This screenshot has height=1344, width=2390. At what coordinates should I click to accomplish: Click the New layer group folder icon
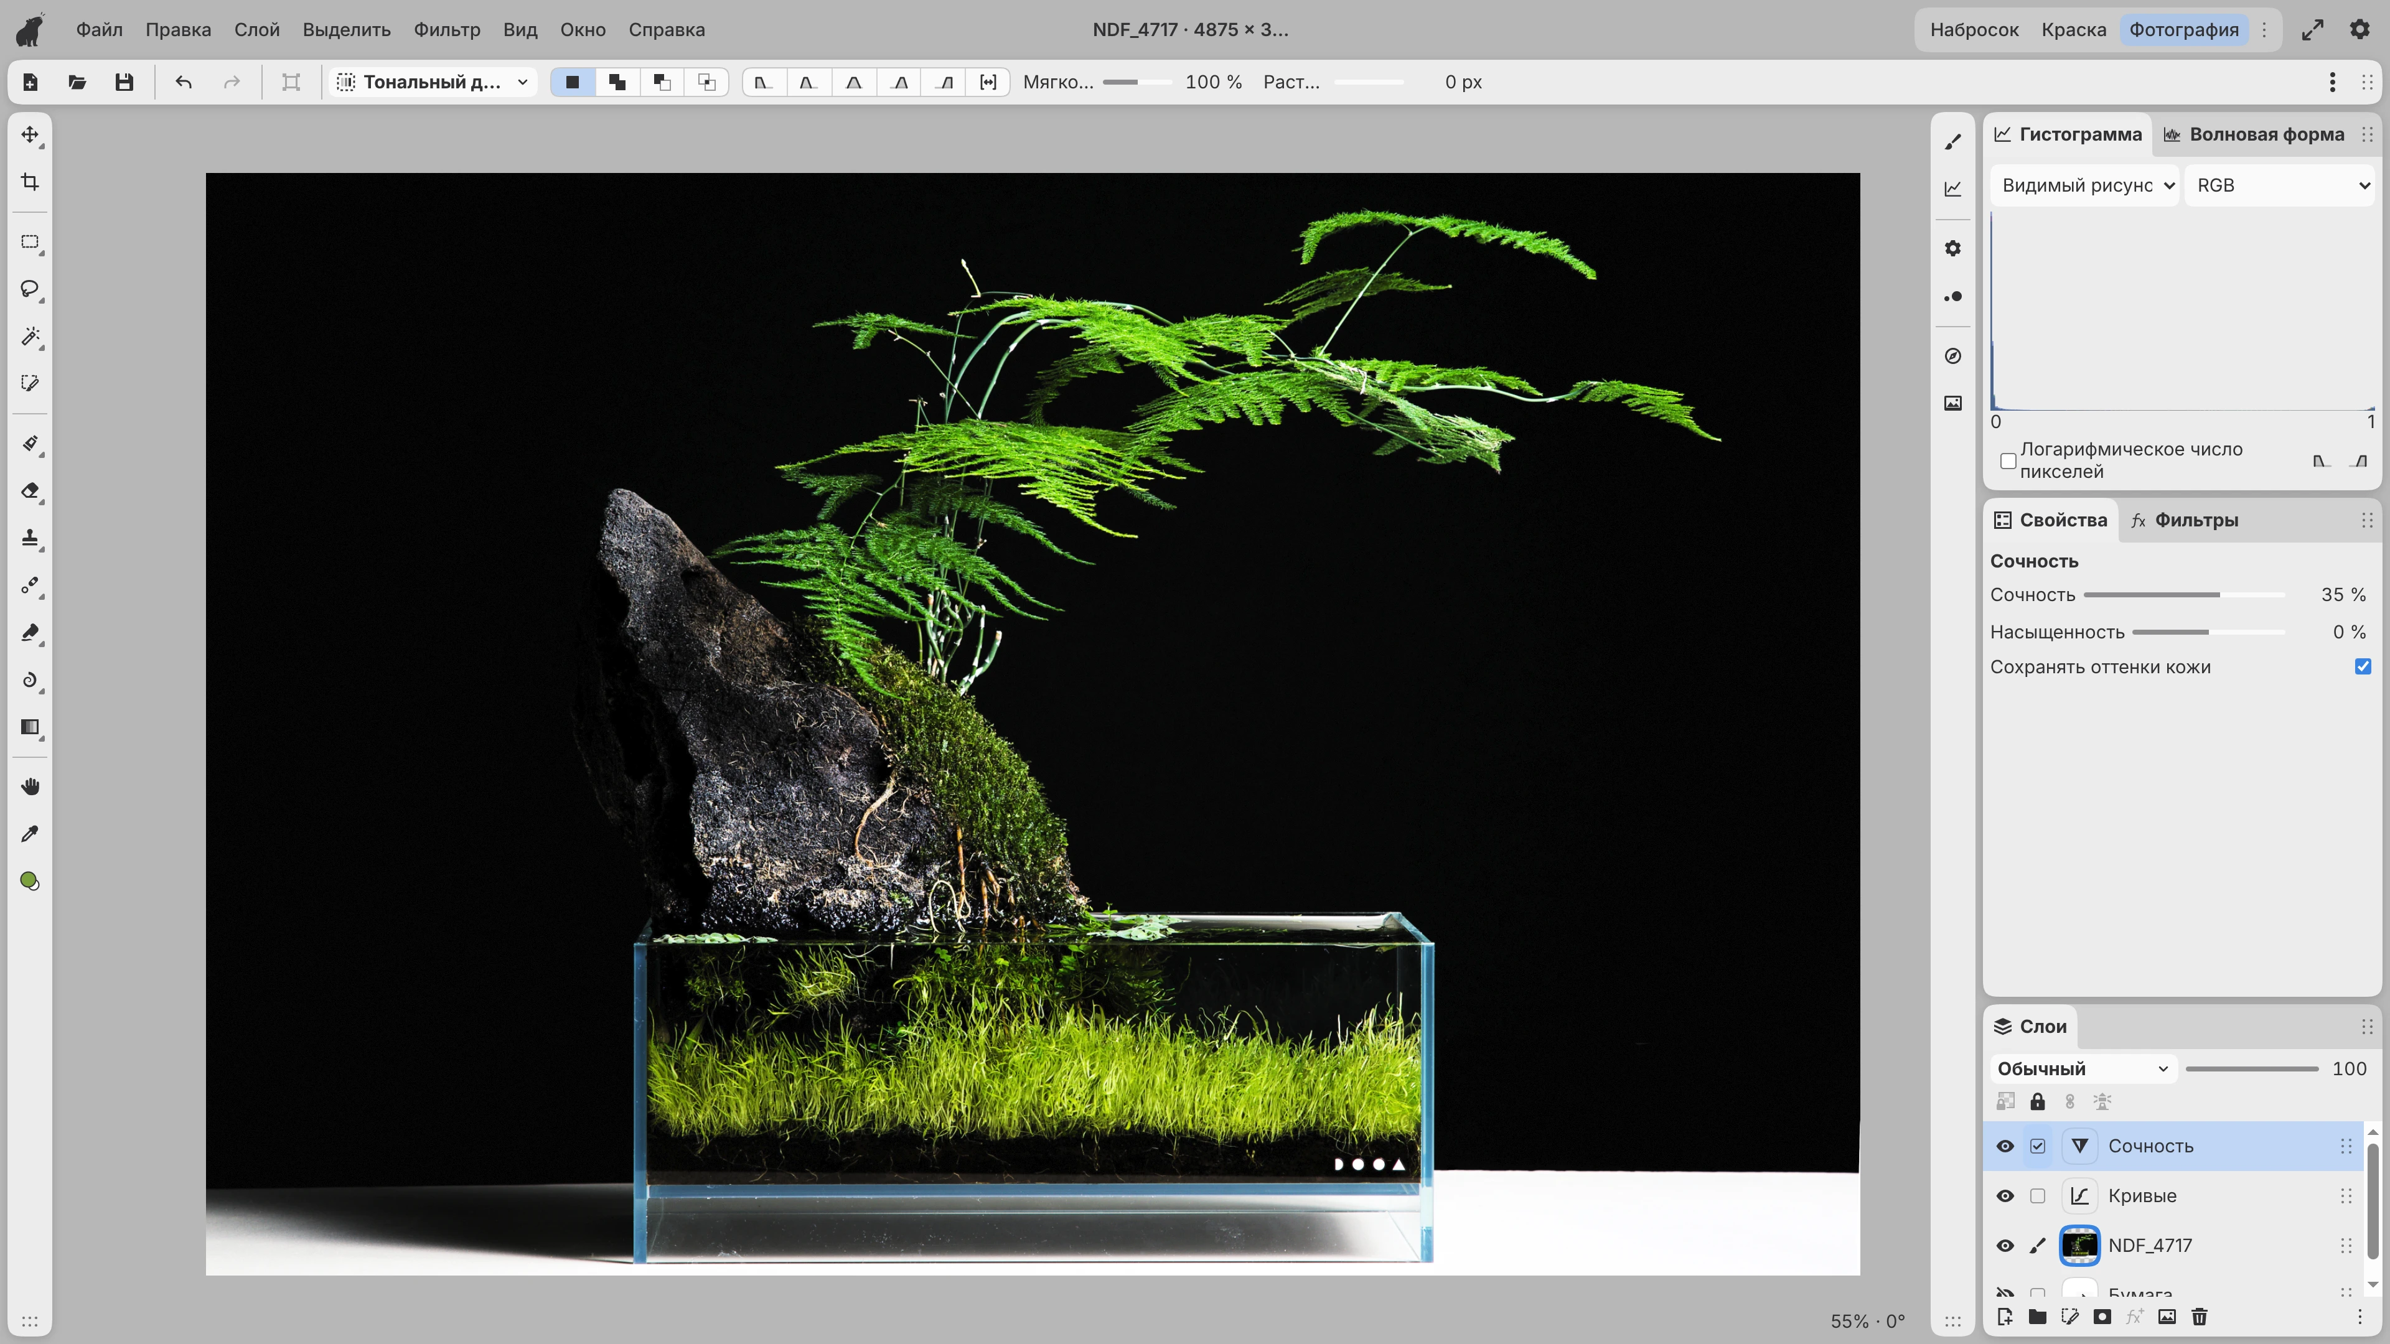[x=2038, y=1316]
